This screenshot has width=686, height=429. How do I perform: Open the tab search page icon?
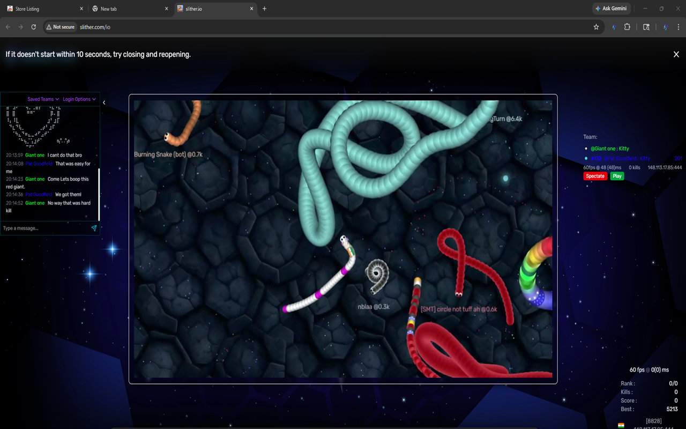646,27
